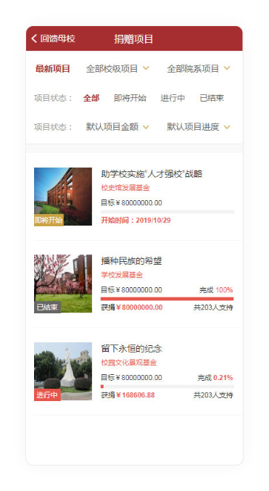Filter projects by 已结束 status
Viewport: 269px width, 491px height.
[212, 98]
